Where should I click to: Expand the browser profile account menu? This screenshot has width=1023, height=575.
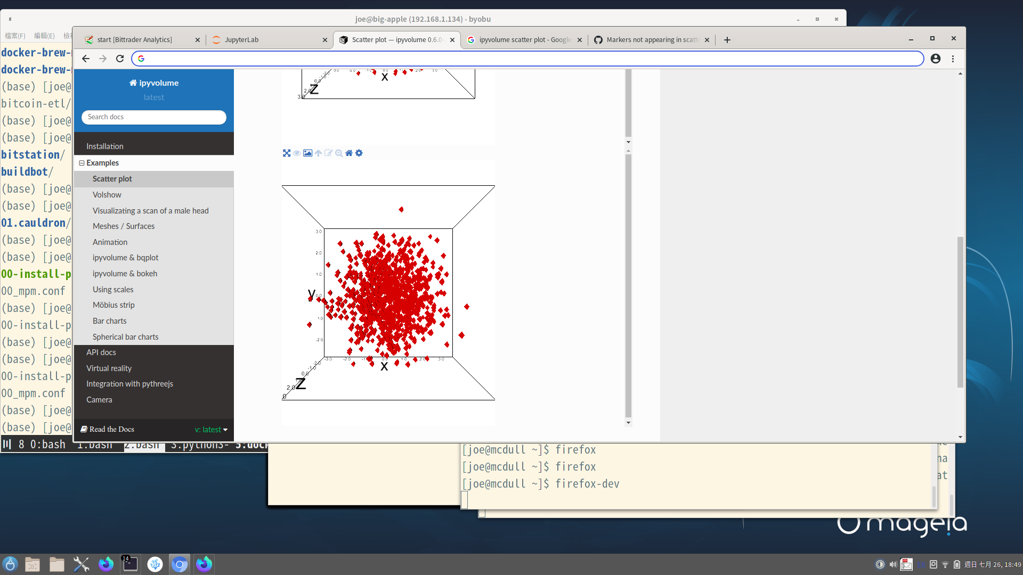(936, 59)
